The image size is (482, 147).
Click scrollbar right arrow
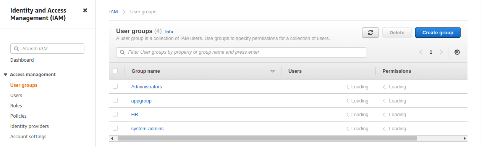pos(464,139)
